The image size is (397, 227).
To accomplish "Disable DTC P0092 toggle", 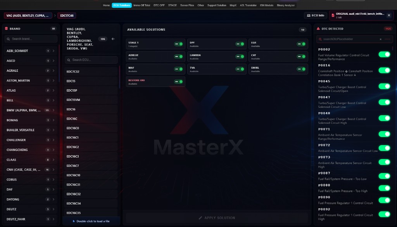I will (x=384, y=214).
